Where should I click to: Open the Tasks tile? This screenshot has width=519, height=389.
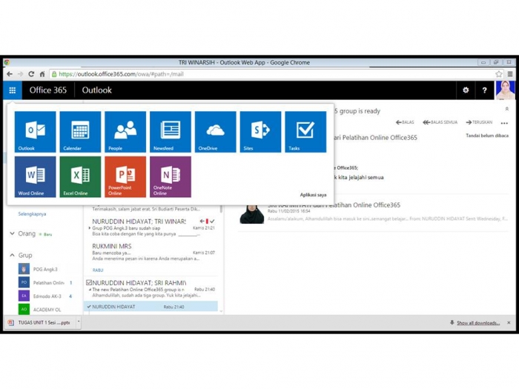pos(305,132)
